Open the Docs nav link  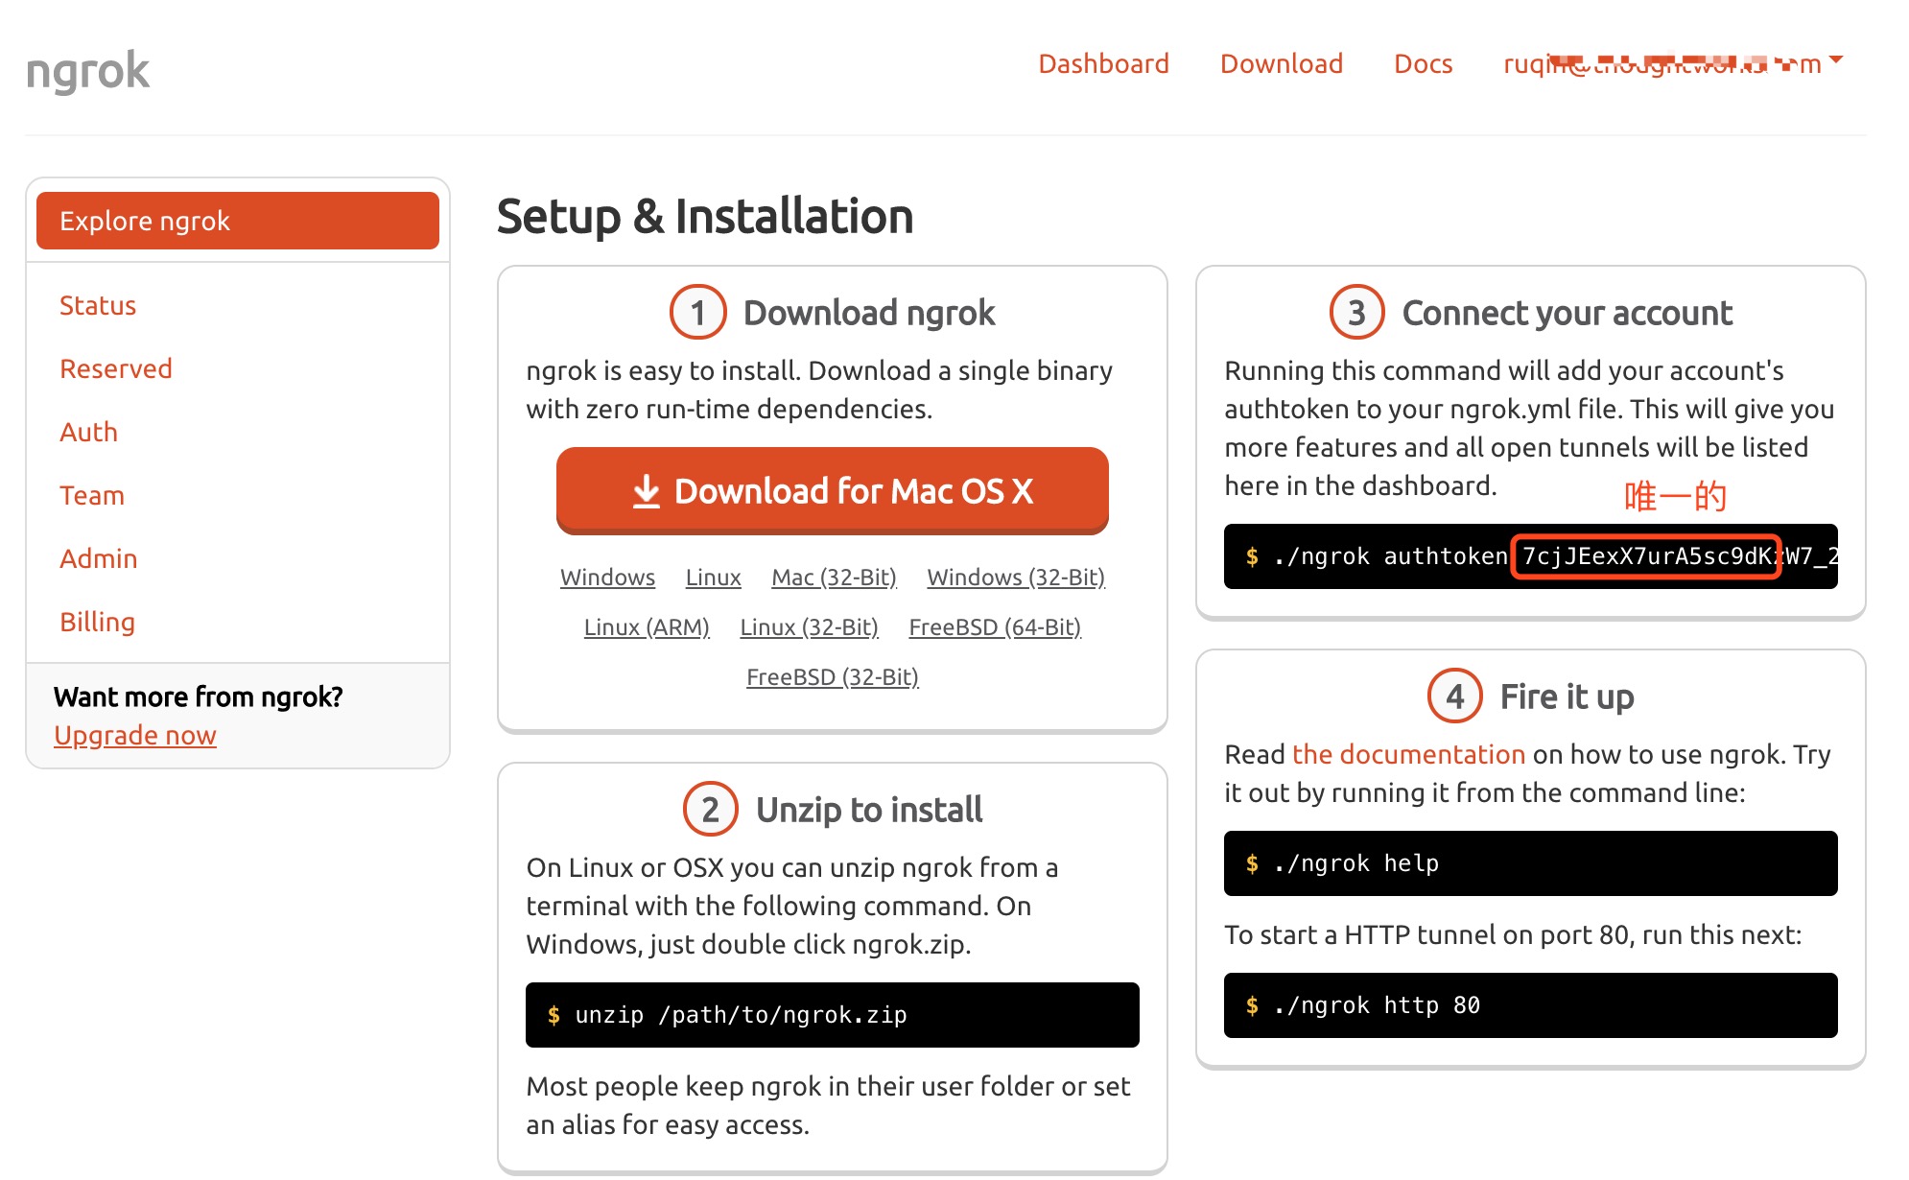1423,63
